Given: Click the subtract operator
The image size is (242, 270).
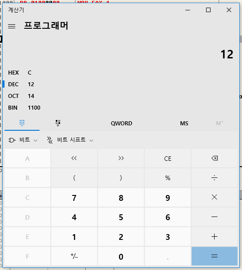Looking at the screenshot, I should (x=215, y=217).
